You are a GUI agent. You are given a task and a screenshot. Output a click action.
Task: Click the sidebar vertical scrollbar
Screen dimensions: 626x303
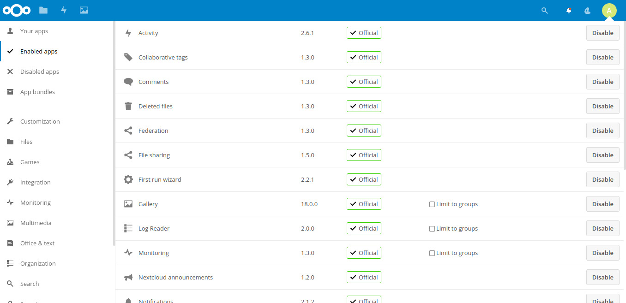click(x=114, y=134)
